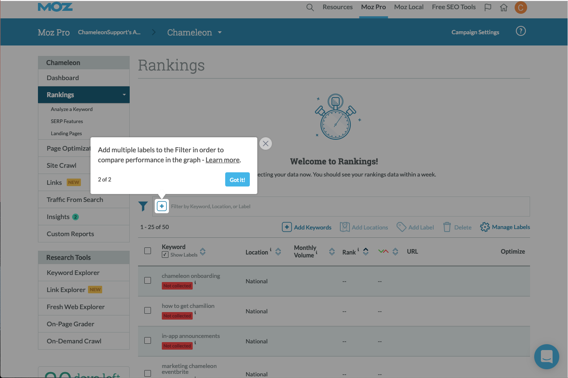
Task: Toggle the select-all keywords checkbox
Action: pos(148,251)
